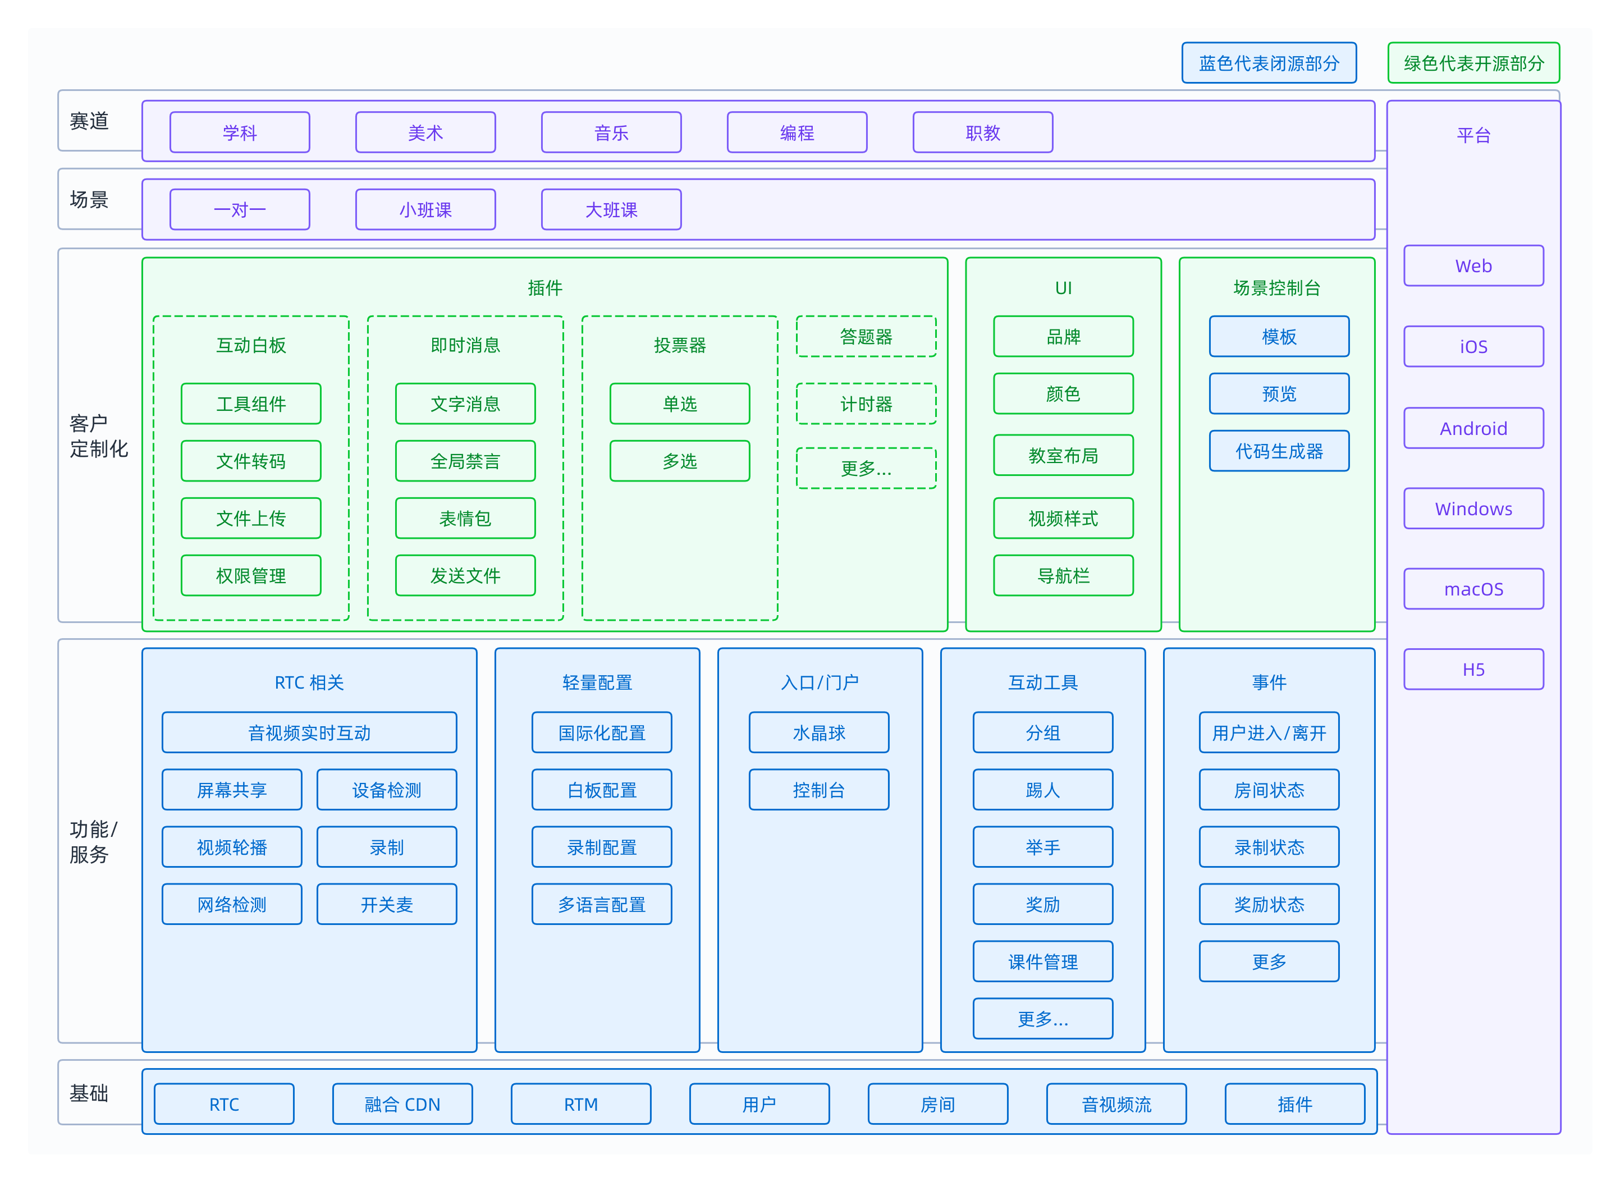Select 用户 in the 基础 row

[x=760, y=1104]
